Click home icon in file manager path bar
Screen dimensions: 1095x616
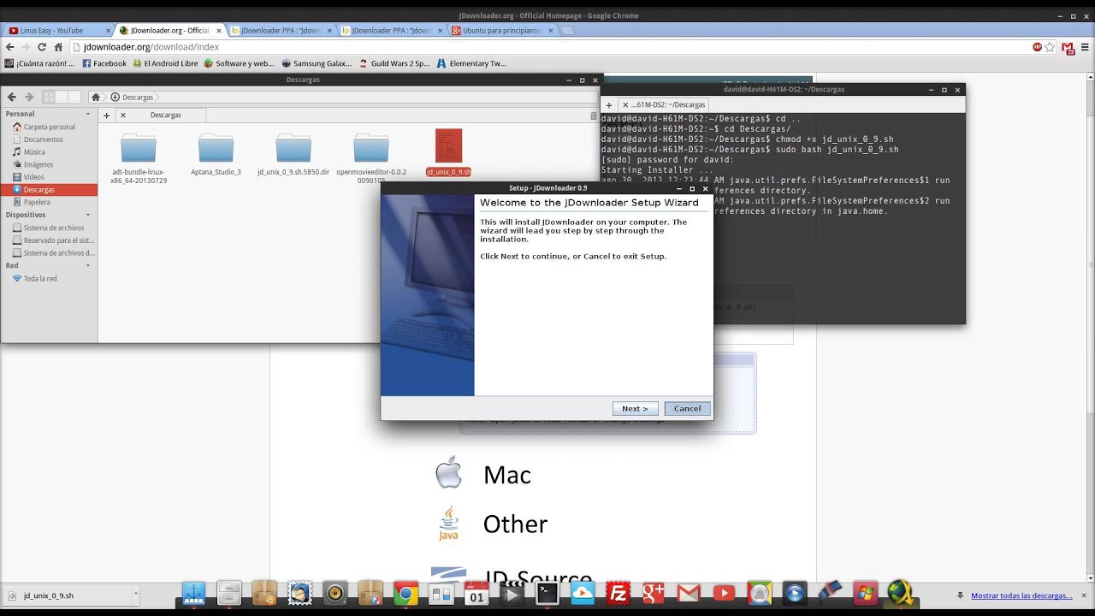[96, 97]
